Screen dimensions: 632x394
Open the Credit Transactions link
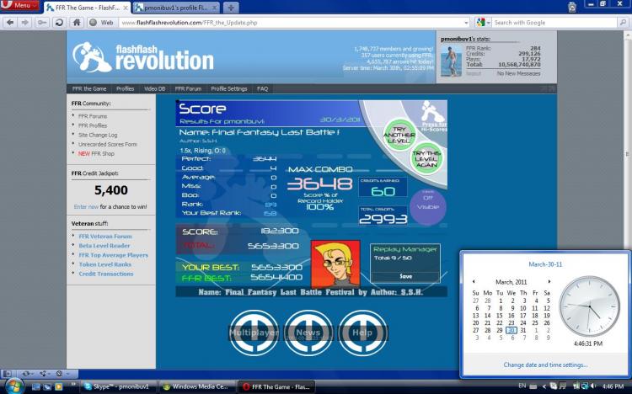(106, 274)
